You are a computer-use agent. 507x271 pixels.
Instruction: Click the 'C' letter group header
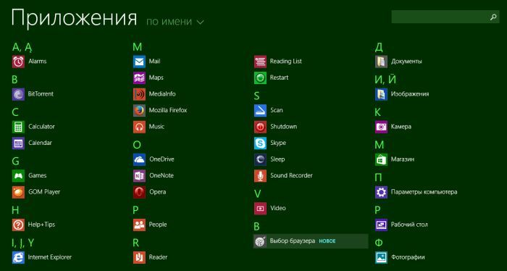point(15,112)
